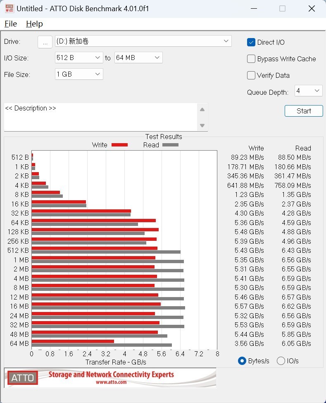This screenshot has height=403, width=326.
Task: Expand the File Size 1 GB dropdown
Action: tap(79, 74)
